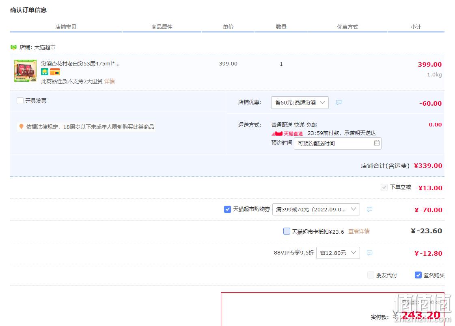Enable the 开具发票 invoice checkbox
The image size is (455, 326).
coord(20,101)
